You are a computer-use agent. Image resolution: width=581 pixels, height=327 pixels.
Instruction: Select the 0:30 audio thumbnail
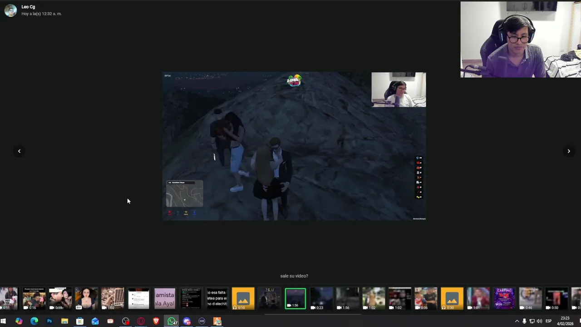coord(452,298)
